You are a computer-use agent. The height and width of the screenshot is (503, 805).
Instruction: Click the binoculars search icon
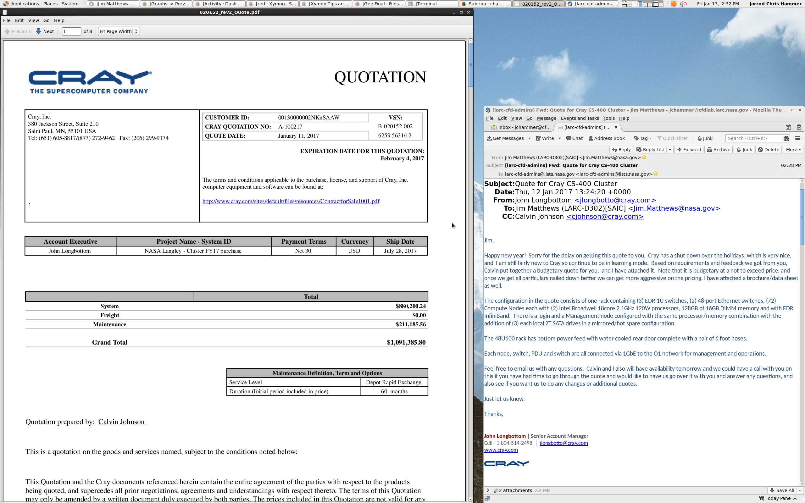click(786, 138)
